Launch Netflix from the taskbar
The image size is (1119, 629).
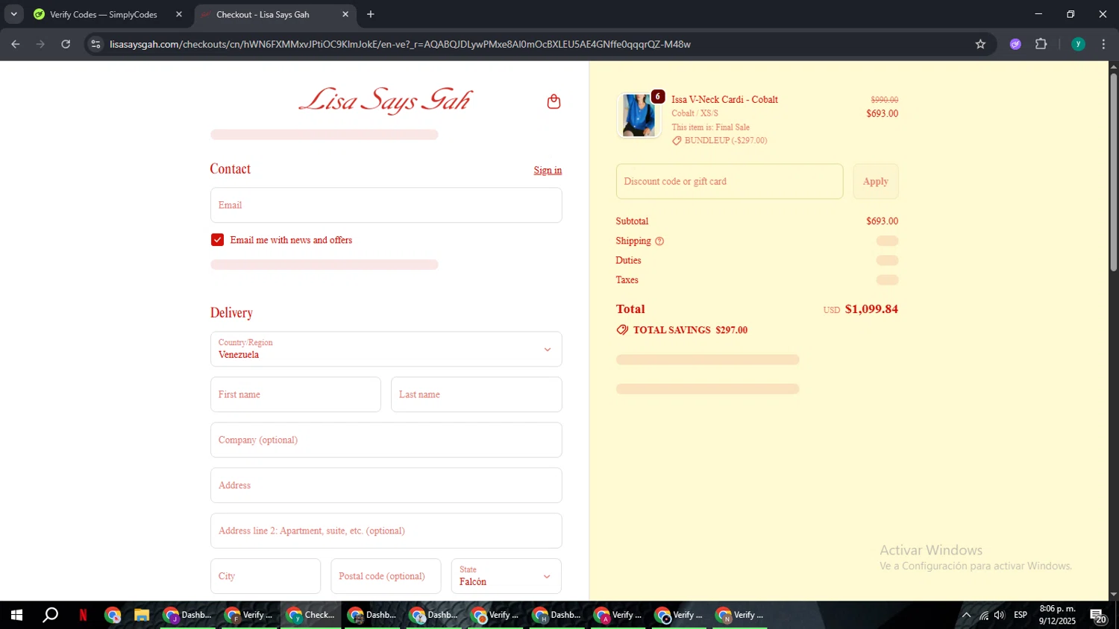point(83,615)
